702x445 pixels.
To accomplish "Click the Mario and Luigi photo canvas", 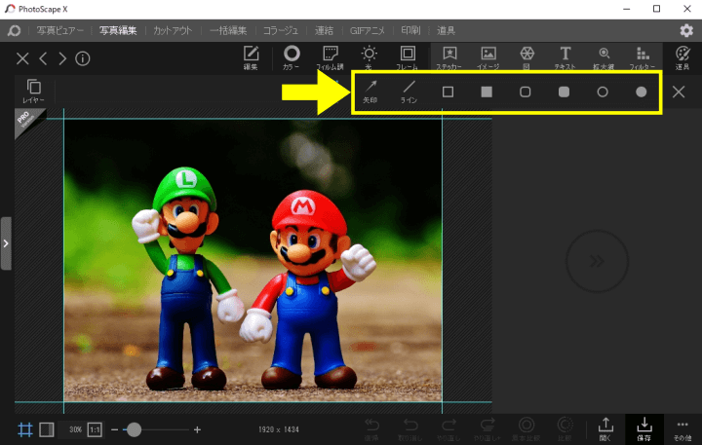I will tap(253, 260).
